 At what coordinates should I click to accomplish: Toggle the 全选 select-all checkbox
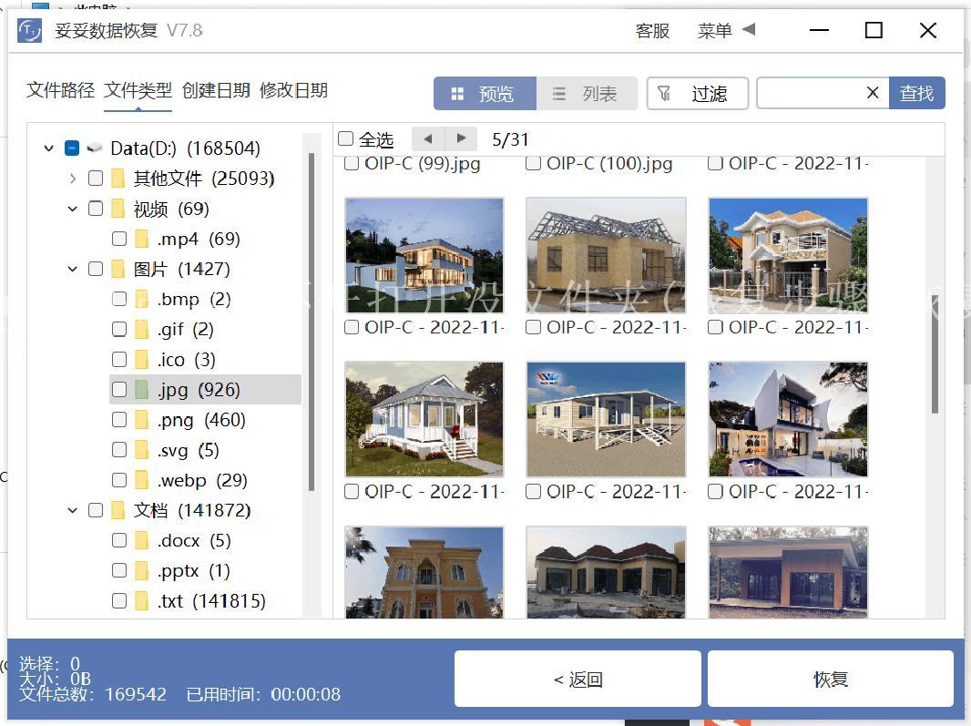345,138
